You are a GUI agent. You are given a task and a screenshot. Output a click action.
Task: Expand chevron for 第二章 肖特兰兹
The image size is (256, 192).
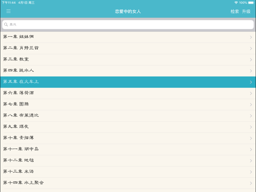(x=251, y=49)
